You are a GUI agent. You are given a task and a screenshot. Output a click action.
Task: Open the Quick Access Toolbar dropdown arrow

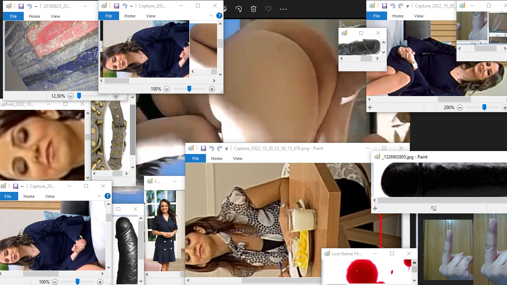(x=226, y=148)
